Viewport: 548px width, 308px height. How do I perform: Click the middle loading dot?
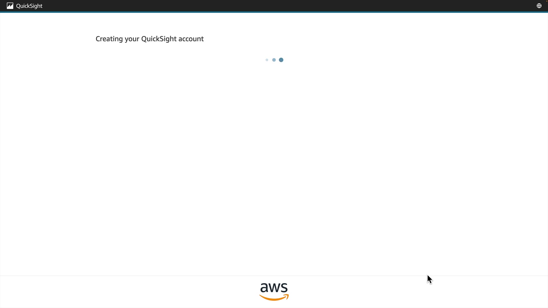coord(274,60)
